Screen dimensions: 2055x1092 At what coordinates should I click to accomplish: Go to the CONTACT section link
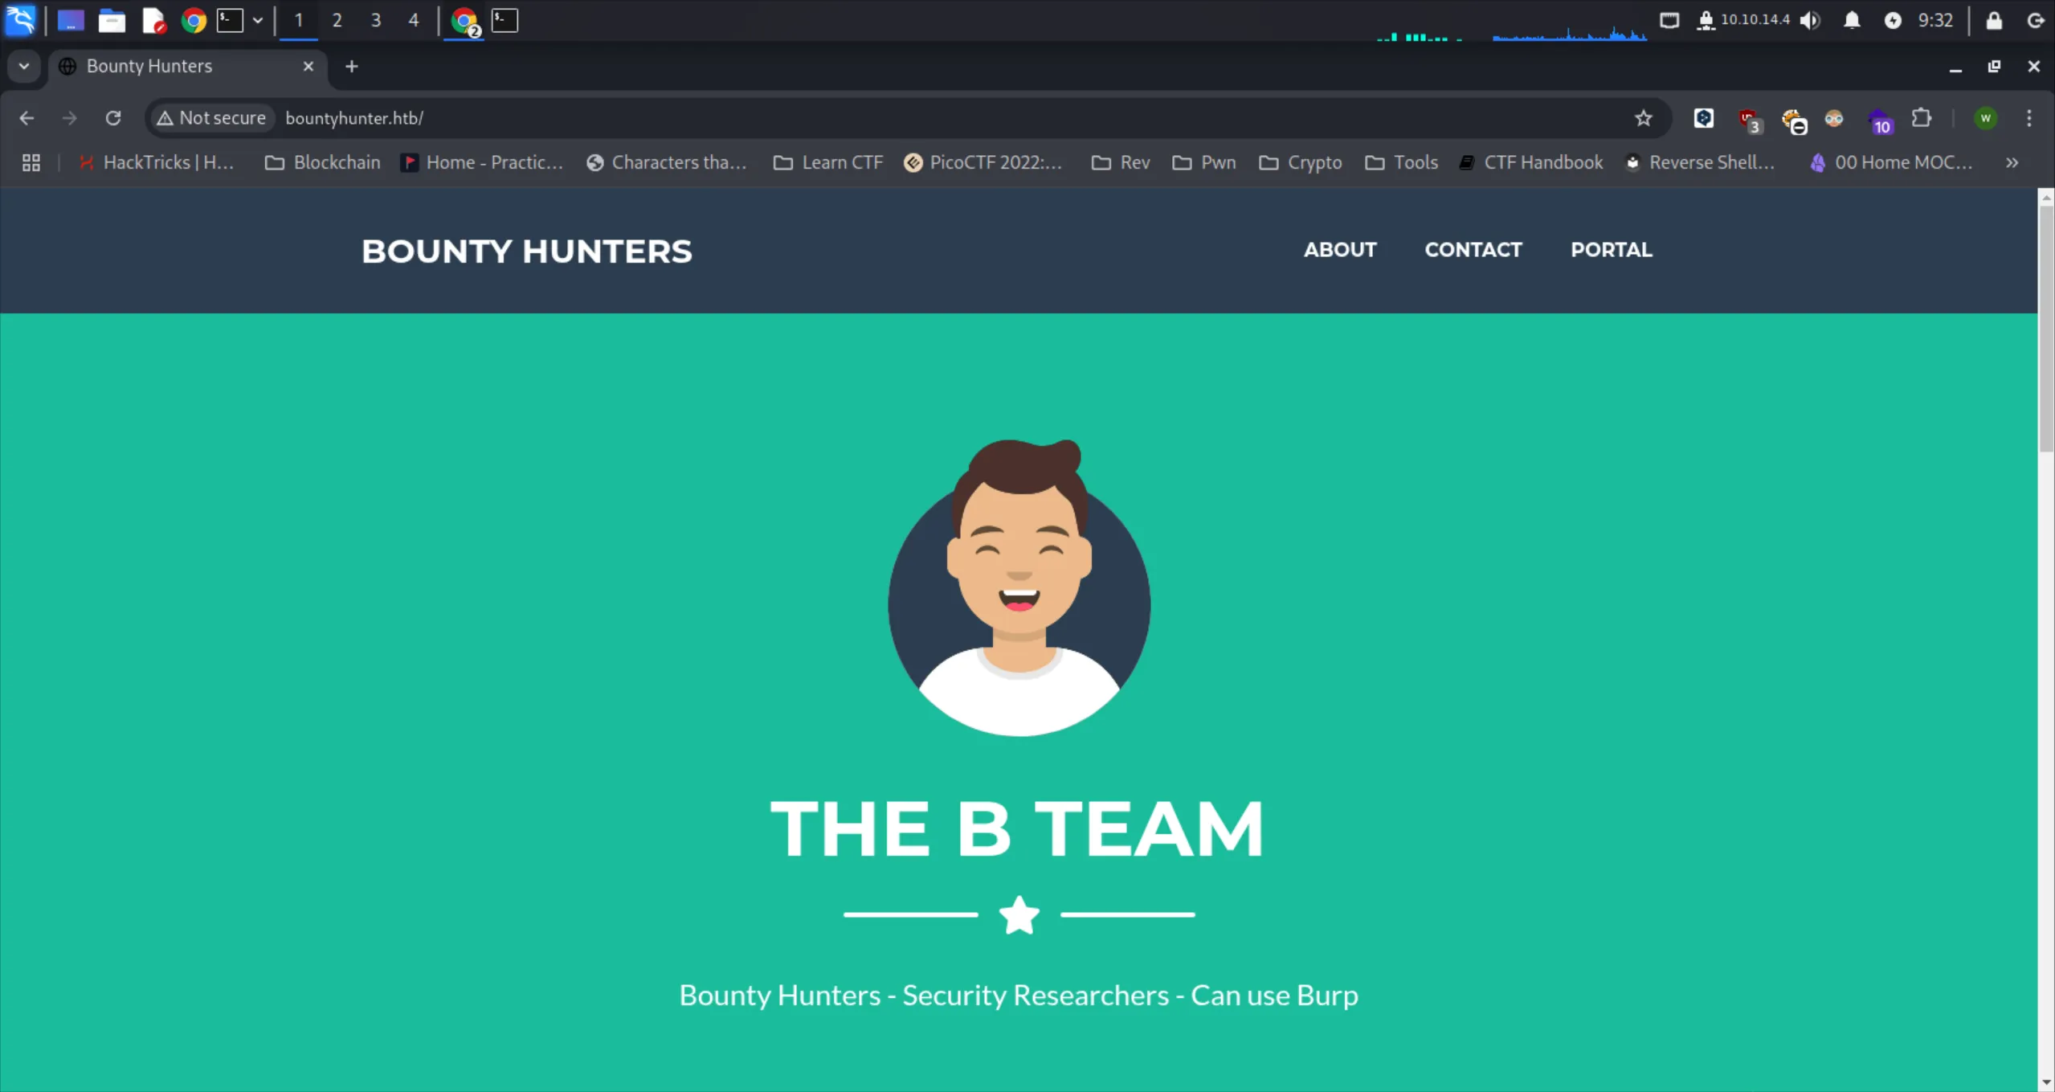pyautogui.click(x=1473, y=250)
